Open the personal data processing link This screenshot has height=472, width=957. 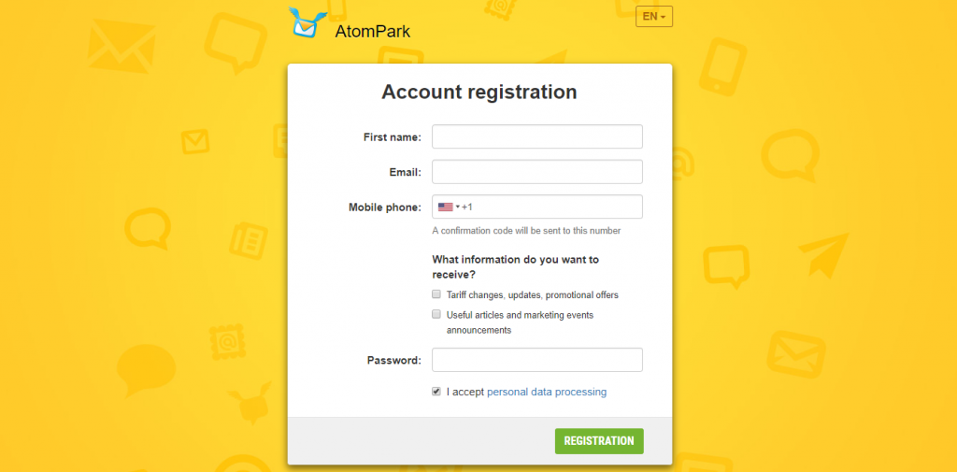547,392
